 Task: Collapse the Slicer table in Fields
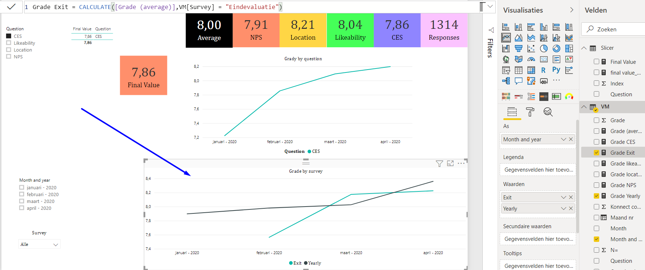(584, 48)
